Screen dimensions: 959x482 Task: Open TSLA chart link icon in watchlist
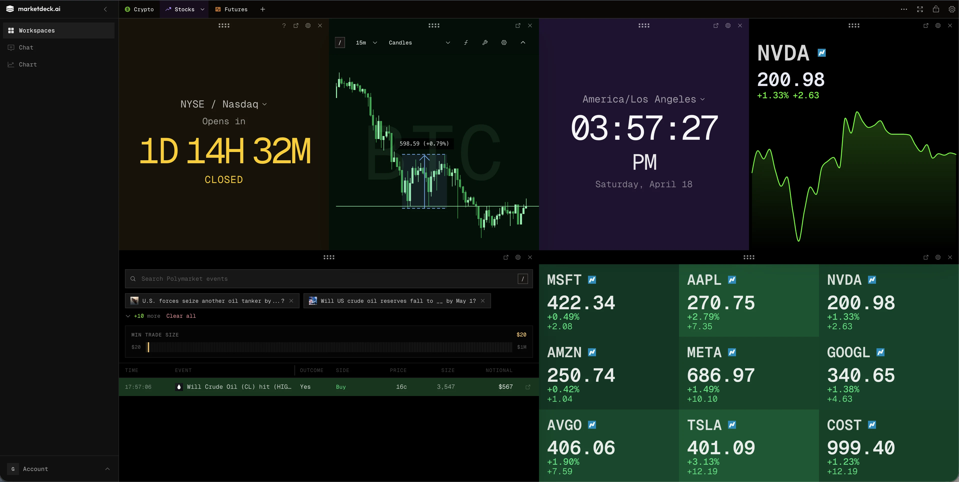tap(732, 425)
